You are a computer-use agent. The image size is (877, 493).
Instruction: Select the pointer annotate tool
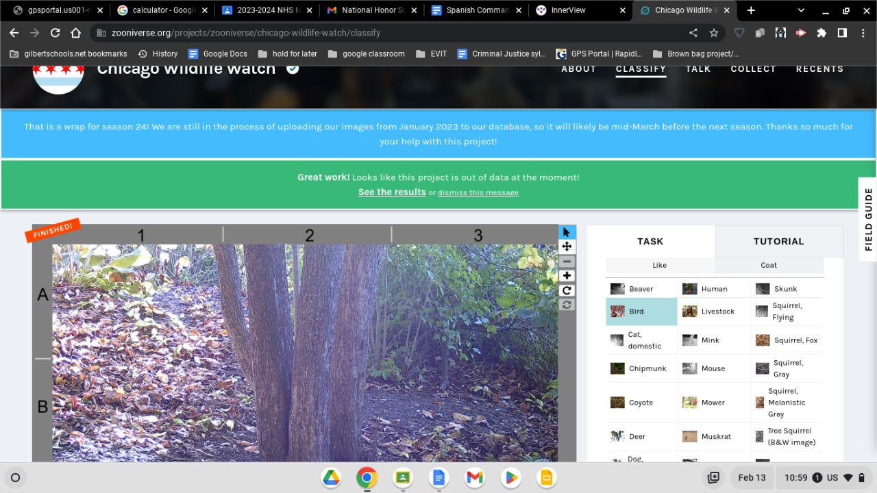click(567, 232)
